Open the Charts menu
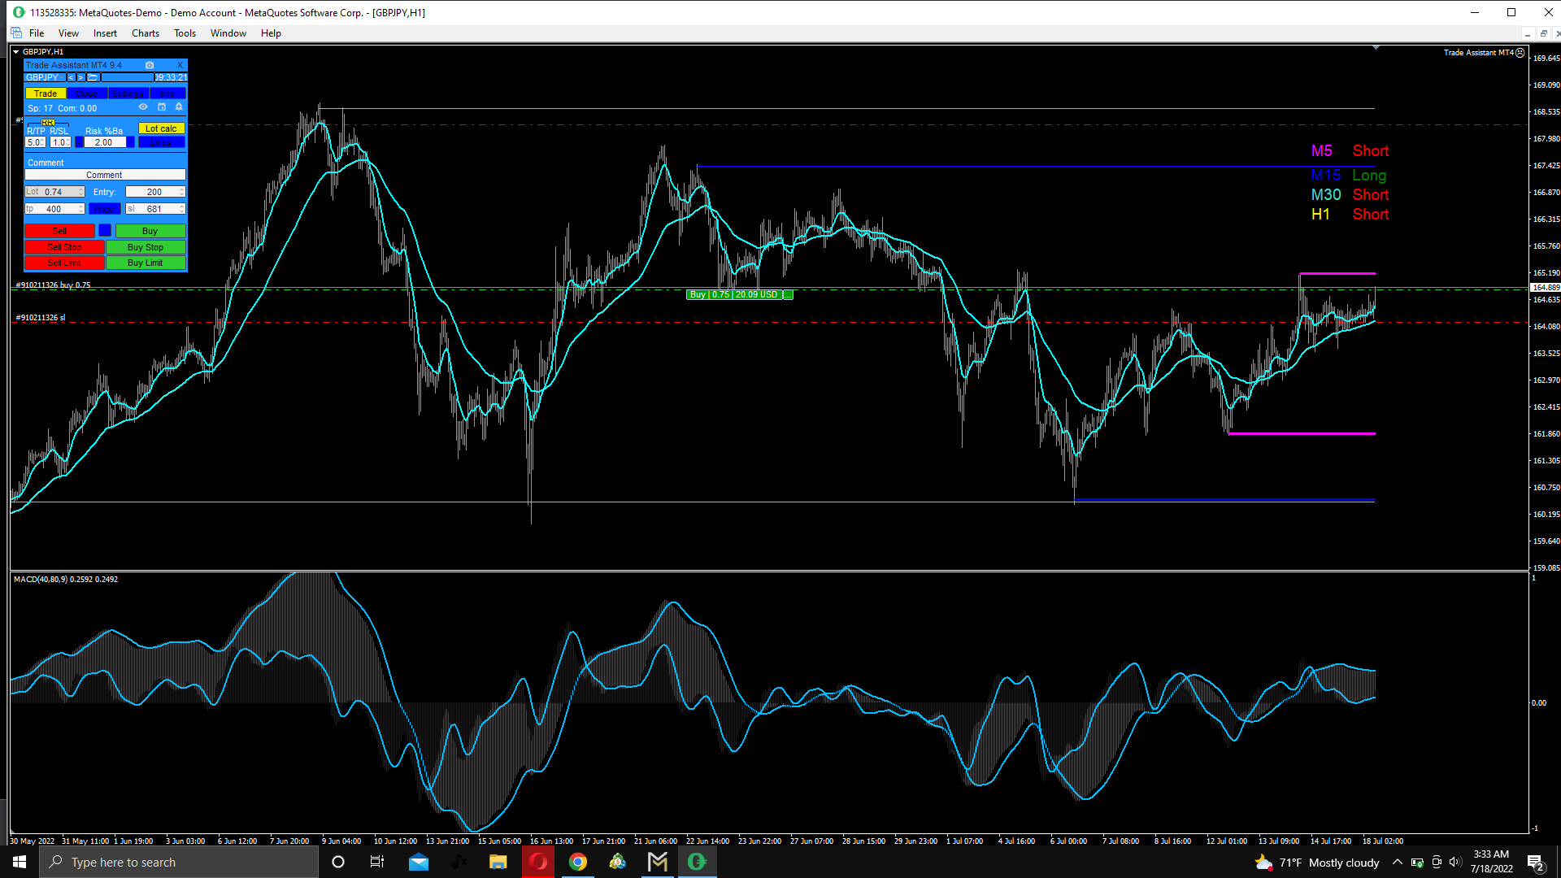 [x=146, y=33]
